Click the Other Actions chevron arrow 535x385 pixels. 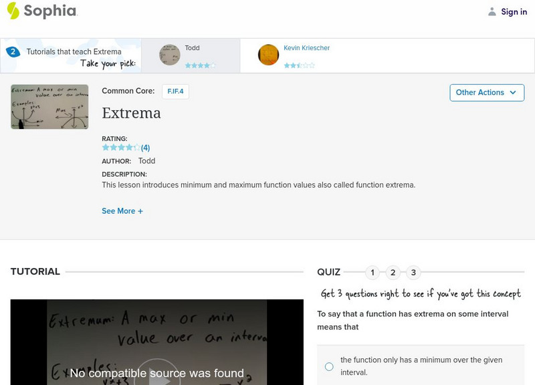[x=513, y=92]
